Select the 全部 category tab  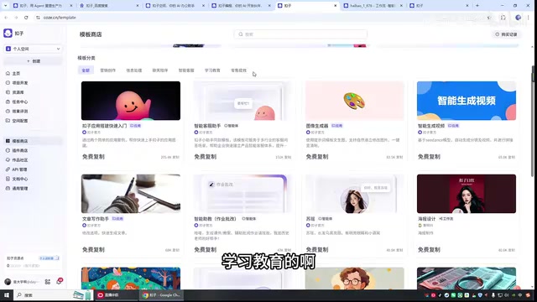[x=86, y=70]
